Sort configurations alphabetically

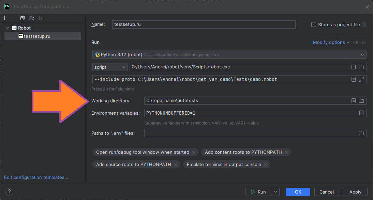(x=41, y=18)
